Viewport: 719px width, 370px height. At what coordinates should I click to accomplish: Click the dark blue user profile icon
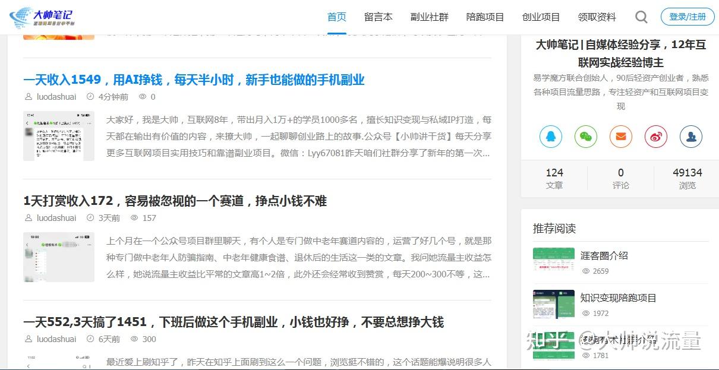(691, 137)
